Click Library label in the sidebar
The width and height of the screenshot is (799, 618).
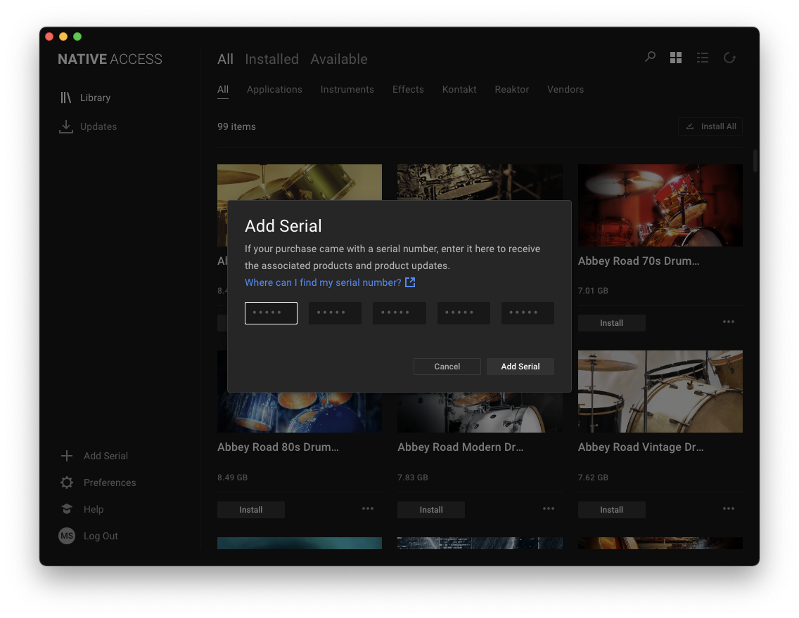95,98
